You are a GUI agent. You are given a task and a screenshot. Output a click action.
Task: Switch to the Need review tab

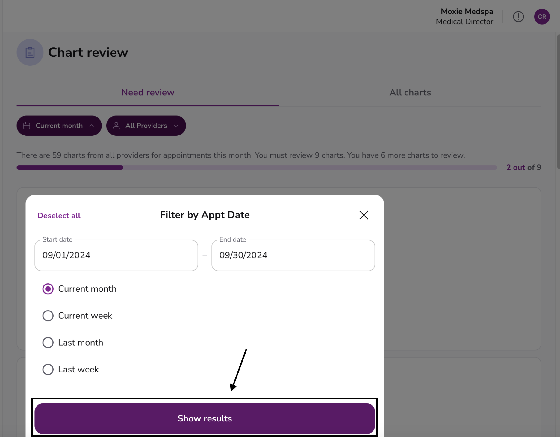[148, 93]
